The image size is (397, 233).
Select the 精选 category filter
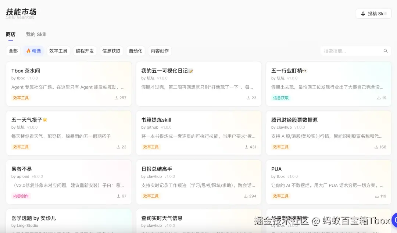pyautogui.click(x=33, y=51)
